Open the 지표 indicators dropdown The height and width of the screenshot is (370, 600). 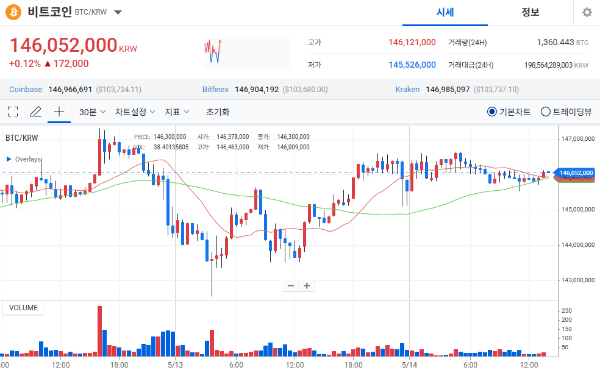click(x=177, y=112)
